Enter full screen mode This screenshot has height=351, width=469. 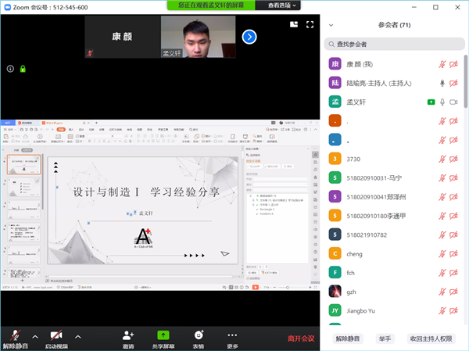pos(310,25)
